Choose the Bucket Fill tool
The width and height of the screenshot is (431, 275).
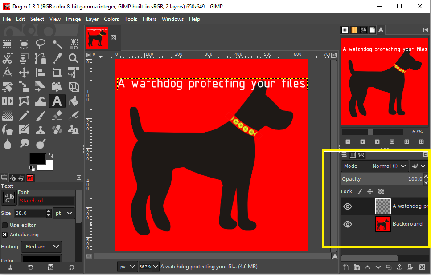[x=73, y=101]
